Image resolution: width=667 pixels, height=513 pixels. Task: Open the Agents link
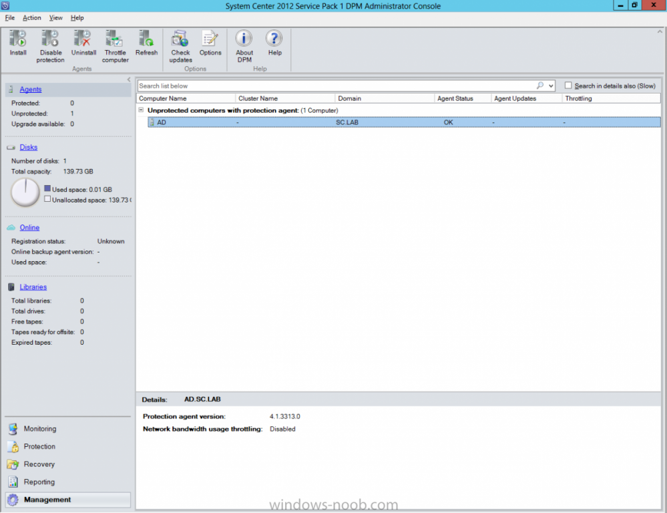pyautogui.click(x=31, y=90)
